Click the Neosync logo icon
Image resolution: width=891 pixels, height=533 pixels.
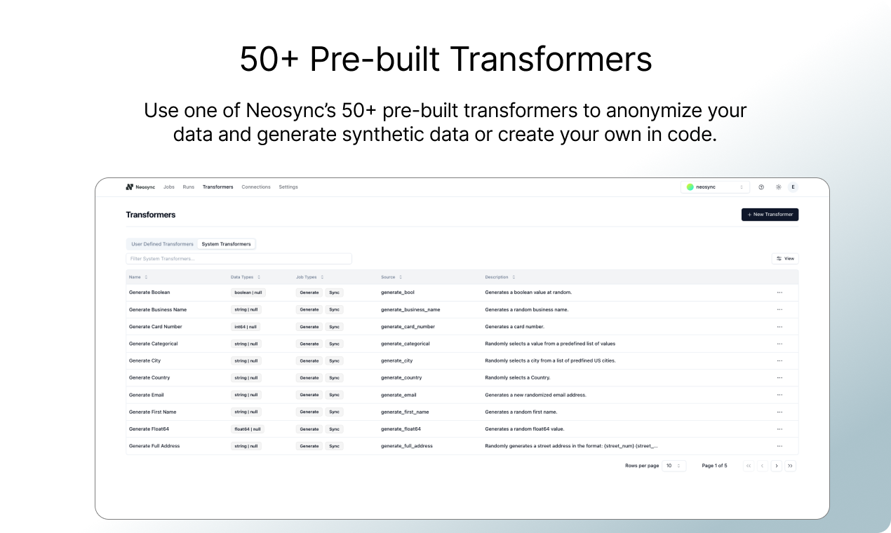130,187
